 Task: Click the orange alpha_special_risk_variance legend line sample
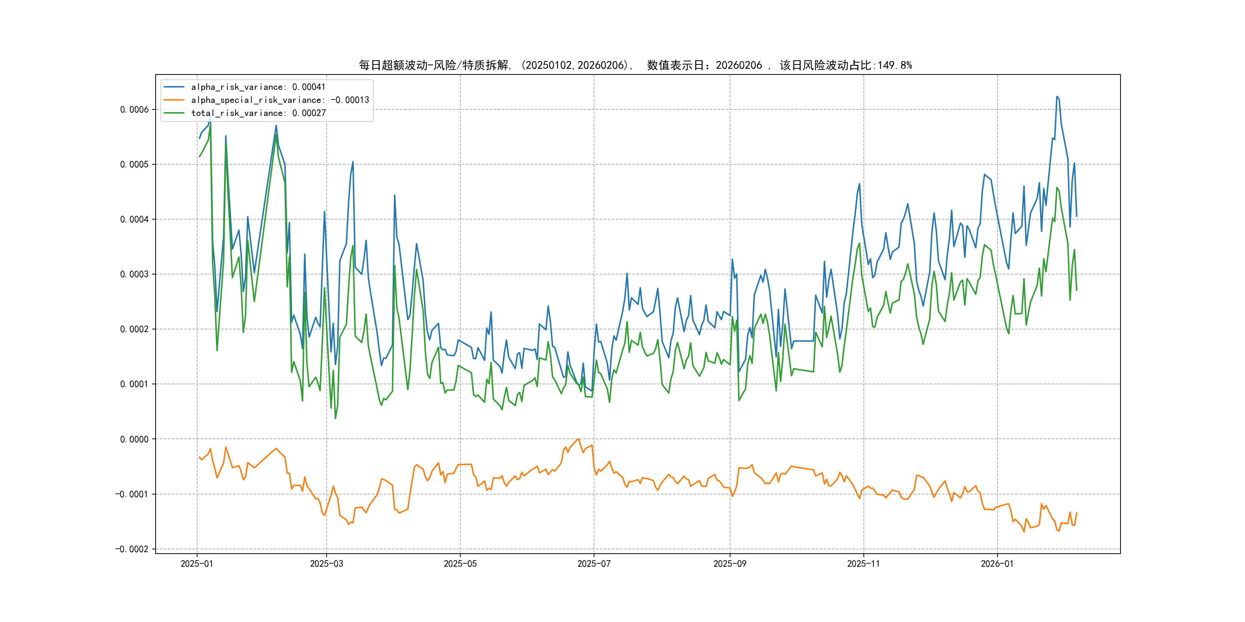point(174,100)
